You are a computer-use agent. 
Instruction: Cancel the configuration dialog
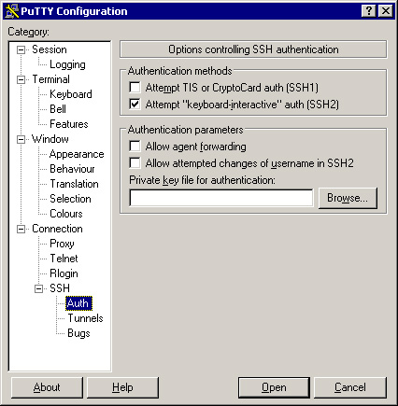tap(350, 387)
